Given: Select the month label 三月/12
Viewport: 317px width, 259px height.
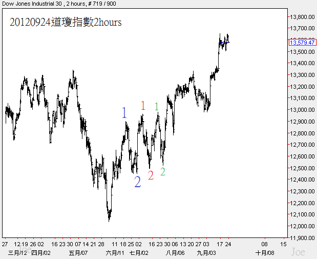Looking at the screenshot, I should 17,253.
